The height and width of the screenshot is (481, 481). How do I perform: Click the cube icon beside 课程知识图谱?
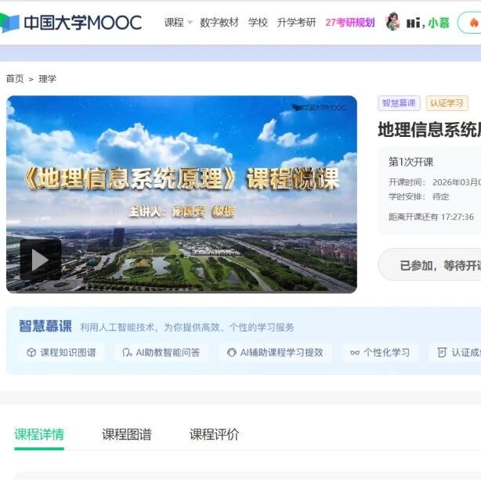(31, 353)
